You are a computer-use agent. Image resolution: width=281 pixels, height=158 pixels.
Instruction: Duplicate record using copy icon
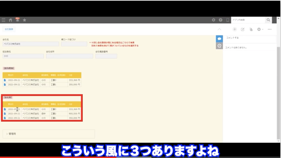click(x=251, y=29)
